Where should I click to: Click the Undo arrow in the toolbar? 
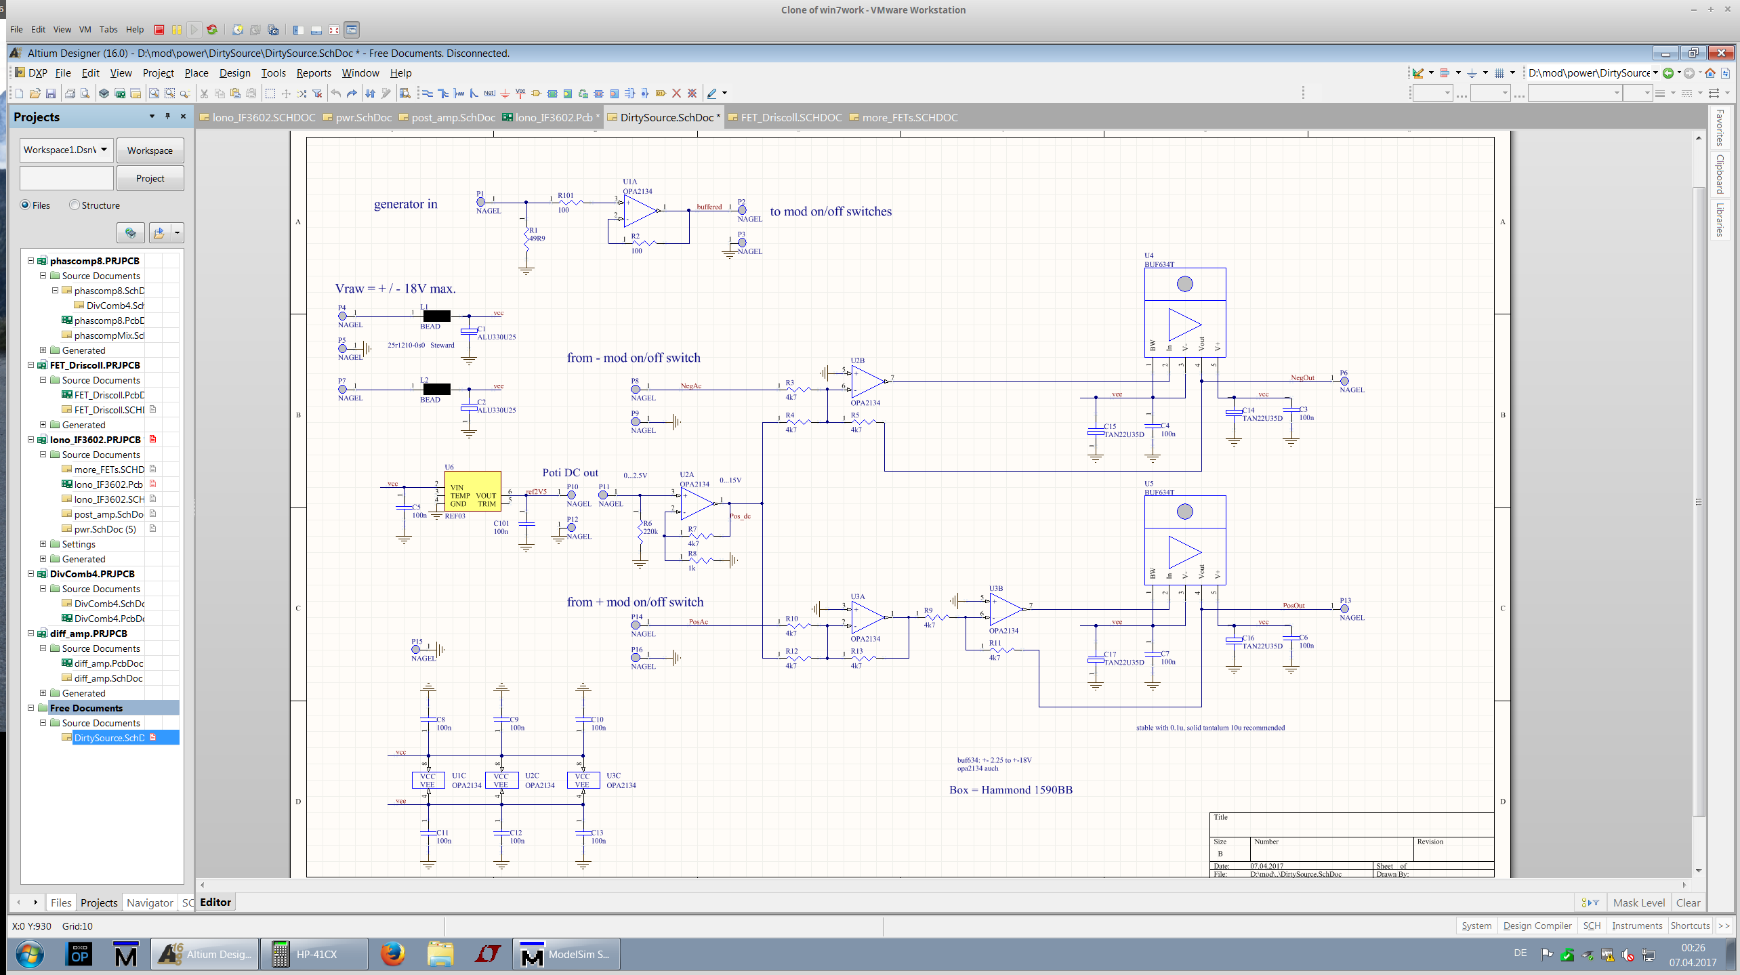(x=335, y=94)
